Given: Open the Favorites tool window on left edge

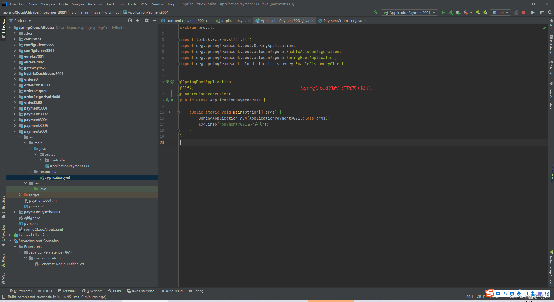Looking at the screenshot, I should pos(3,235).
